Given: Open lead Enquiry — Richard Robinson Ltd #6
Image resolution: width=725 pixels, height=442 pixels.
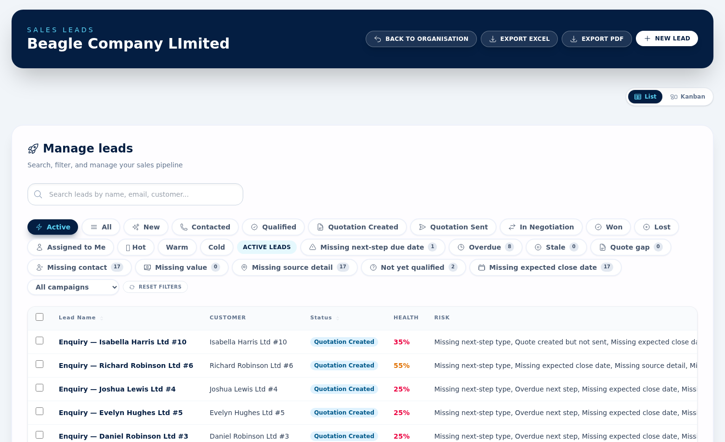Looking at the screenshot, I should [126, 366].
